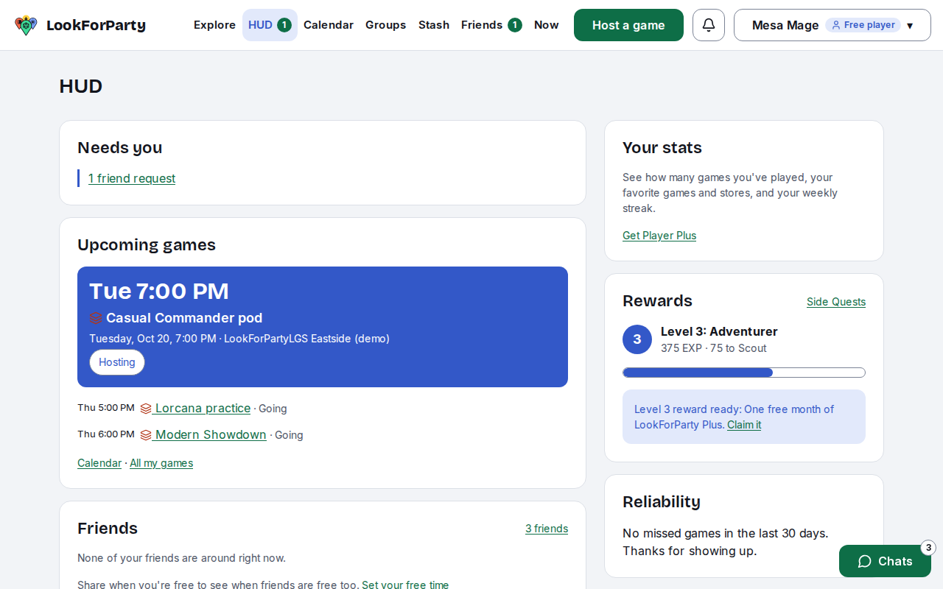The height and width of the screenshot is (589, 943).
Task: Click the Tue 7:00 PM game time heading
Action: (159, 291)
